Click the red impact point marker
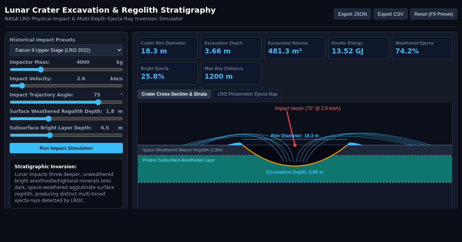The width and height of the screenshot is (462, 242). coord(295,145)
